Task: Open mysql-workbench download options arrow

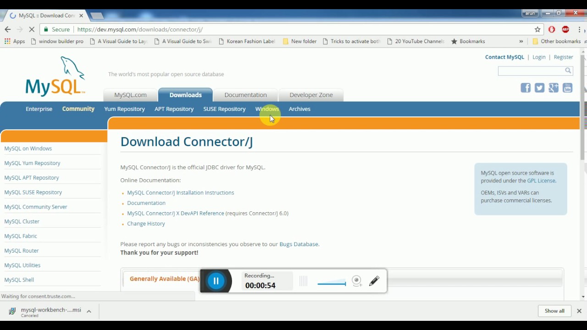Action: [x=89, y=311]
